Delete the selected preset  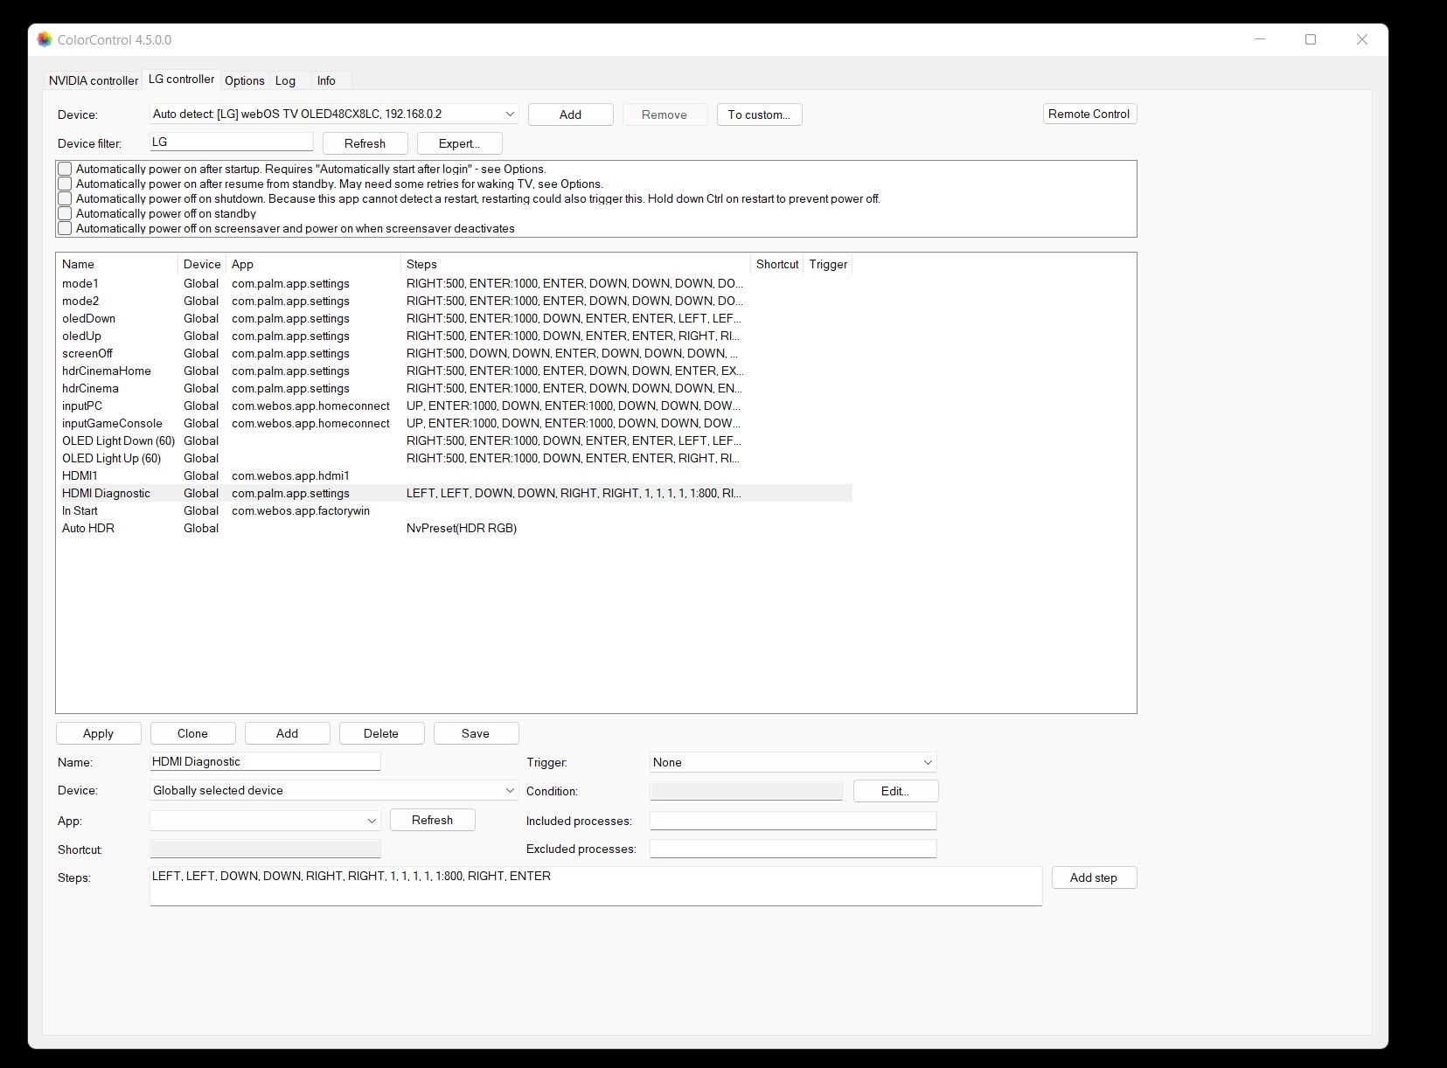coord(381,733)
